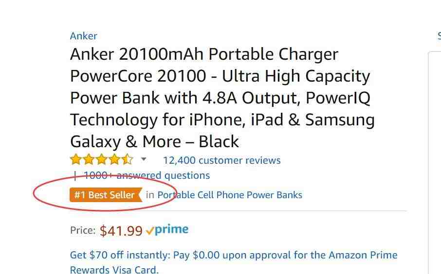Expand the rating breakdown dropdown arrow
The image size is (441, 274).
144,159
